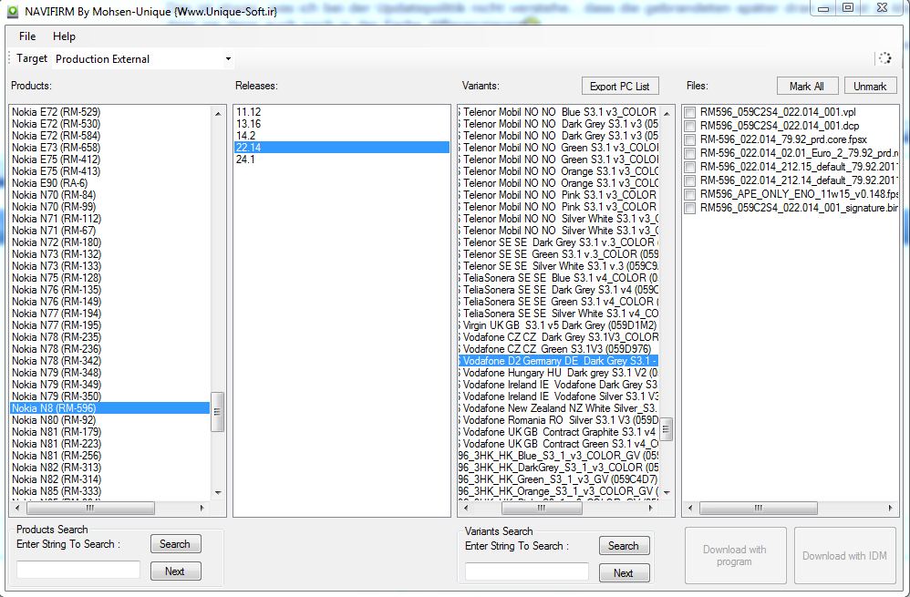Click Products list horizontal scroll right arrow
This screenshot has width=910, height=597.
(x=202, y=508)
